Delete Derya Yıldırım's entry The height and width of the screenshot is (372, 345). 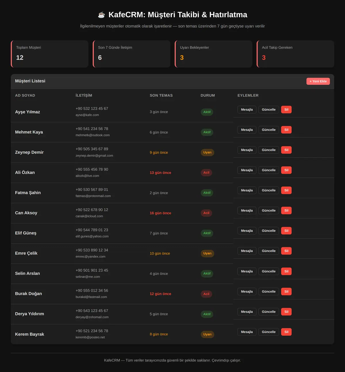(286, 312)
